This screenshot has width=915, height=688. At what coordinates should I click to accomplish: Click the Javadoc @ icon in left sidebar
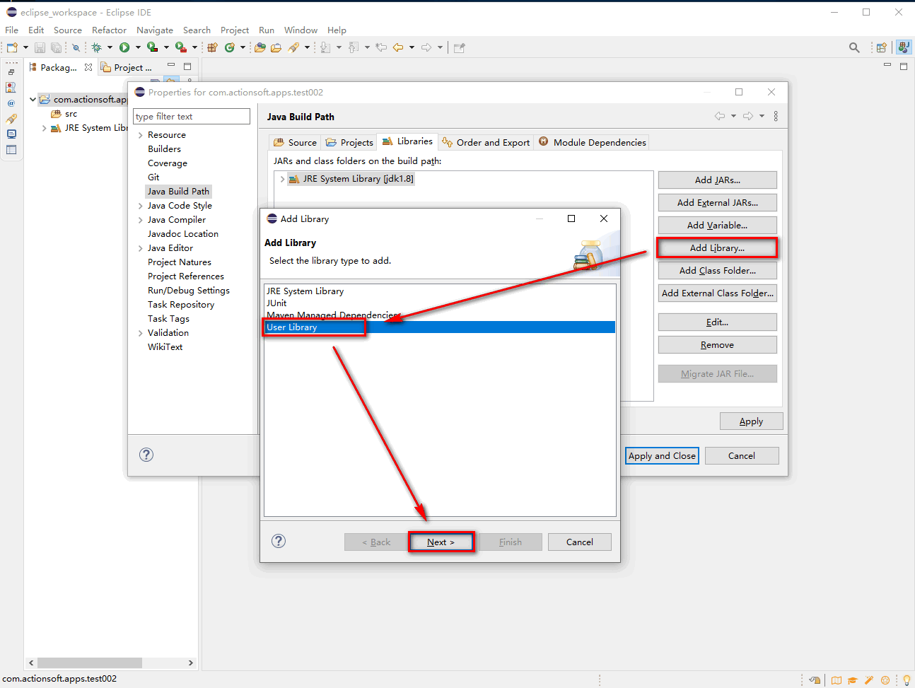pos(11,103)
